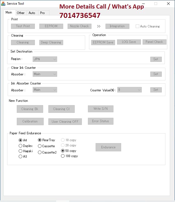The height and width of the screenshot is (202, 175).
Task: Start Cleaning in the Cleaning group
Action: coord(23,42)
